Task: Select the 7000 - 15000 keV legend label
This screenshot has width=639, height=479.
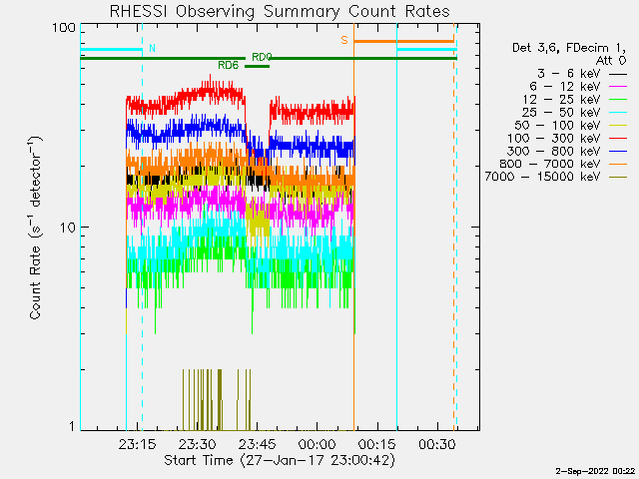Action: point(542,177)
